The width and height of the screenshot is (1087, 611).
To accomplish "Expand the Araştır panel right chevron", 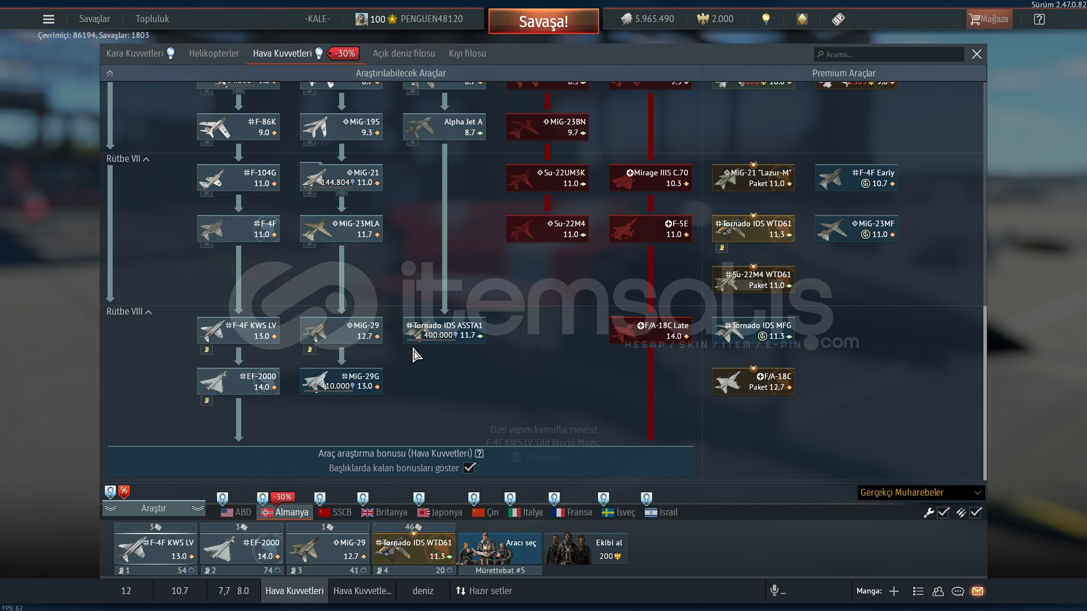I will (x=198, y=508).
